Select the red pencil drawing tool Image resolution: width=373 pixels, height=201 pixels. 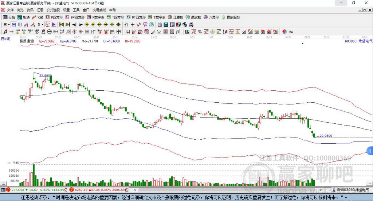[5, 32]
